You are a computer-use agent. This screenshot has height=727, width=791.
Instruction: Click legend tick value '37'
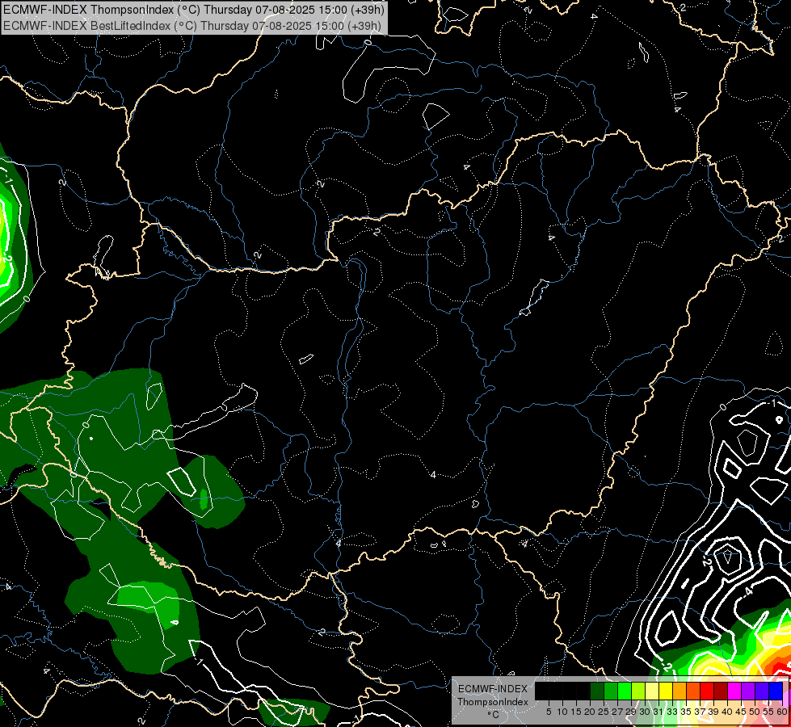click(x=701, y=712)
